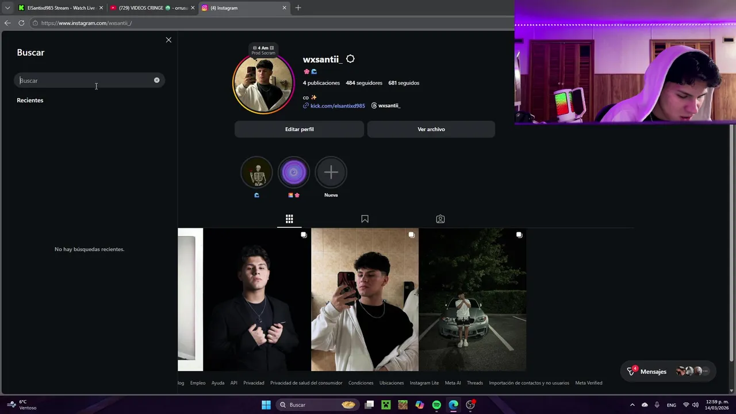The height and width of the screenshot is (414, 736).
Task: Close the Buscar search panel
Action: 168,40
